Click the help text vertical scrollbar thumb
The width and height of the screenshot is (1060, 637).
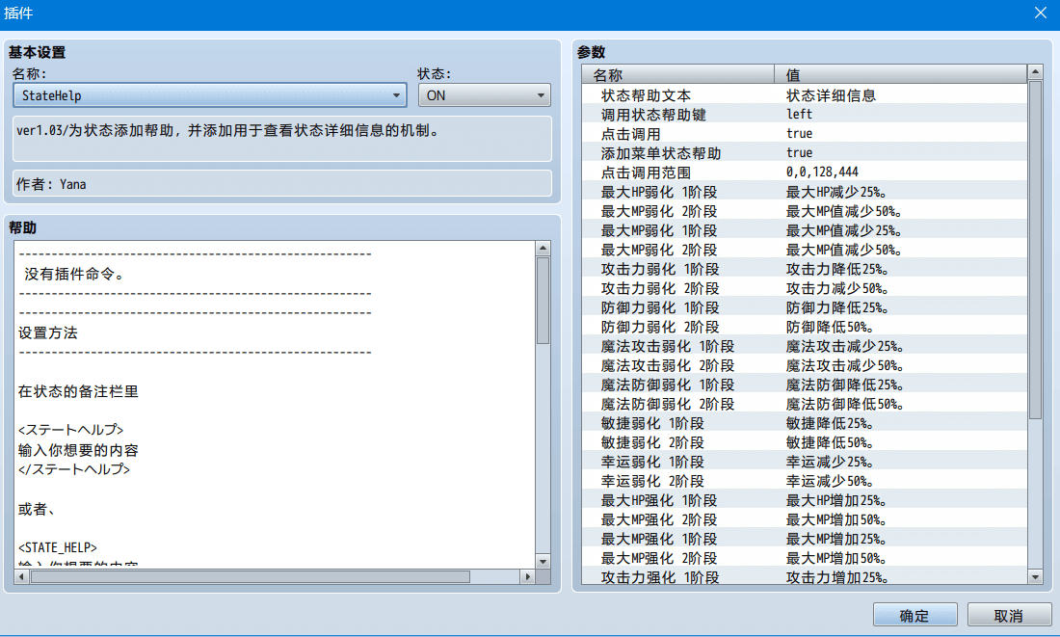pyautogui.click(x=543, y=301)
